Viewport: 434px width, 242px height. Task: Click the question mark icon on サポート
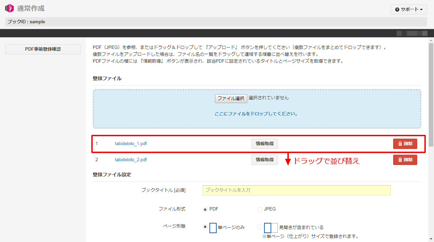pyautogui.click(x=397, y=10)
